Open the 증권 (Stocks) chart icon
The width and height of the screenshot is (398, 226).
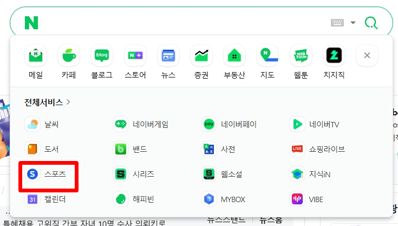pyautogui.click(x=201, y=55)
